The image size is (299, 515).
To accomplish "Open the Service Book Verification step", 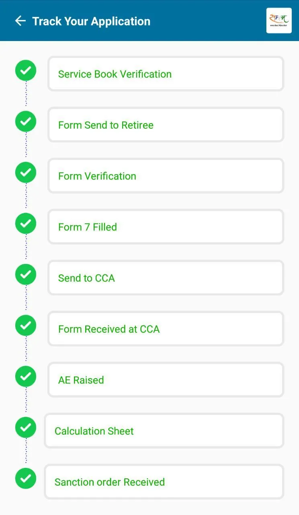I will (x=166, y=74).
